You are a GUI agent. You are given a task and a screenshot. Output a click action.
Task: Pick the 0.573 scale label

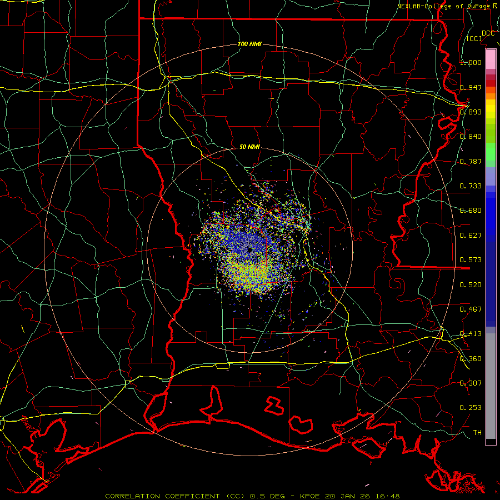pos(471,260)
